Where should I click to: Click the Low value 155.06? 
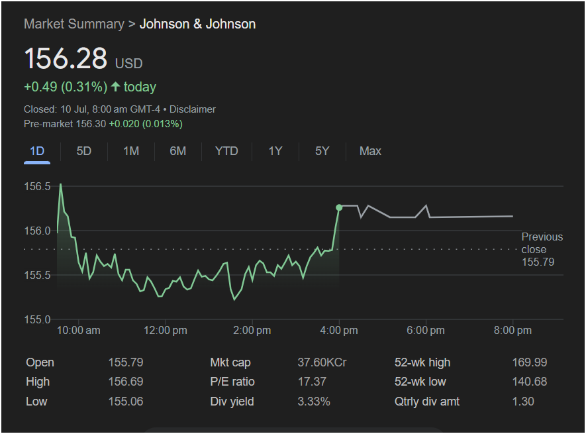(x=126, y=402)
